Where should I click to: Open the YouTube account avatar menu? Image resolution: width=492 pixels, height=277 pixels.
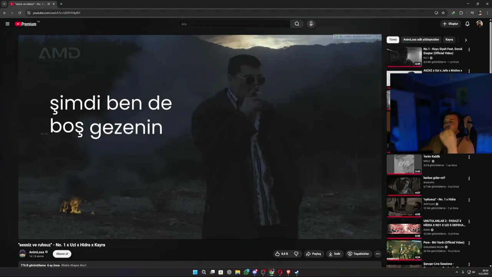tap(479, 24)
